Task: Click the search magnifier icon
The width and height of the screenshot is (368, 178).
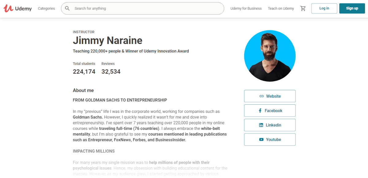Action: pyautogui.click(x=67, y=9)
